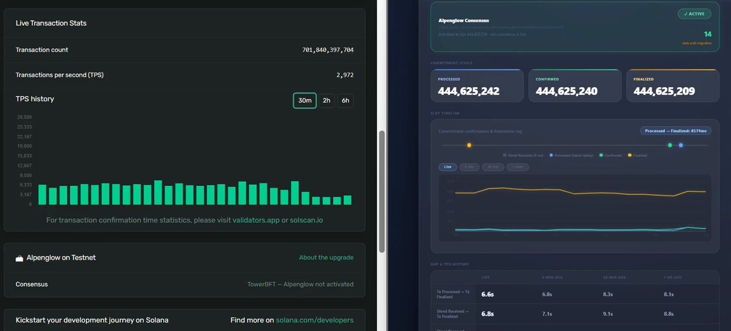Click the Processed → Finalized 6574ms pill
Screen dimensions: 731x331
pyautogui.click(x=676, y=131)
